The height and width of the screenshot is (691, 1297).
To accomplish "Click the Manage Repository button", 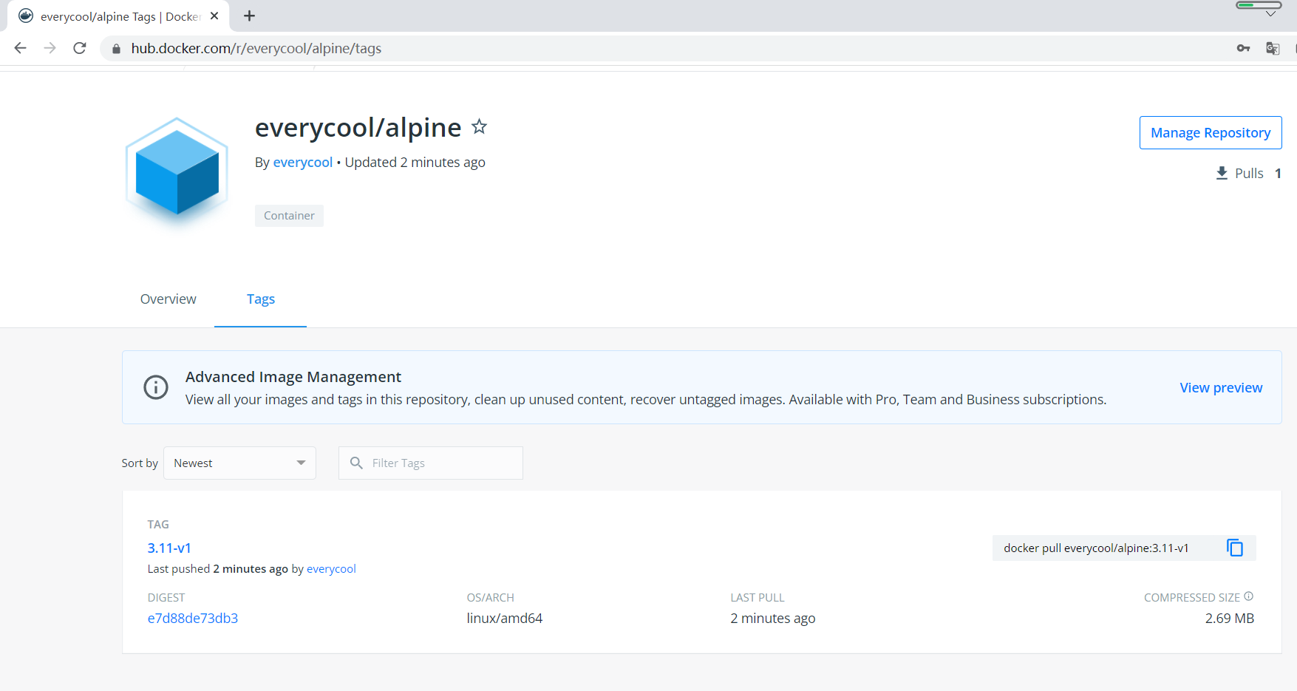I will tap(1211, 132).
